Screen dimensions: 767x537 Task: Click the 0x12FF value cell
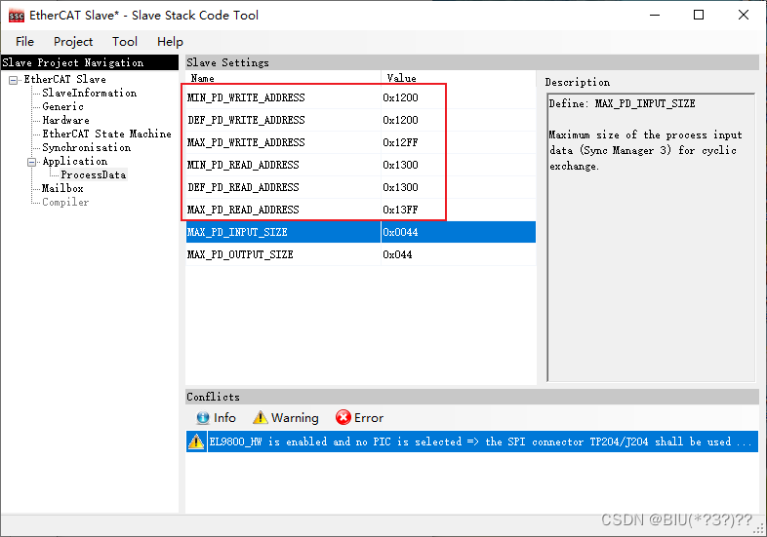tap(458, 142)
